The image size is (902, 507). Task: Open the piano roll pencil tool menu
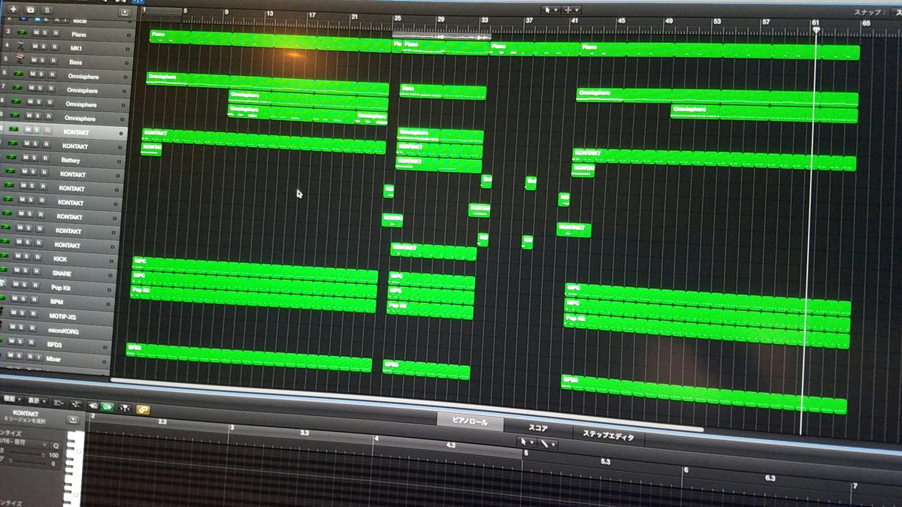(x=548, y=444)
